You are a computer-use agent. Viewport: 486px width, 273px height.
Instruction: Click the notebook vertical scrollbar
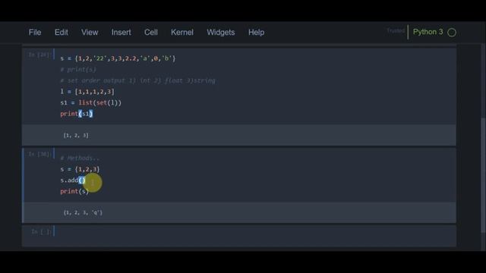tap(483, 175)
